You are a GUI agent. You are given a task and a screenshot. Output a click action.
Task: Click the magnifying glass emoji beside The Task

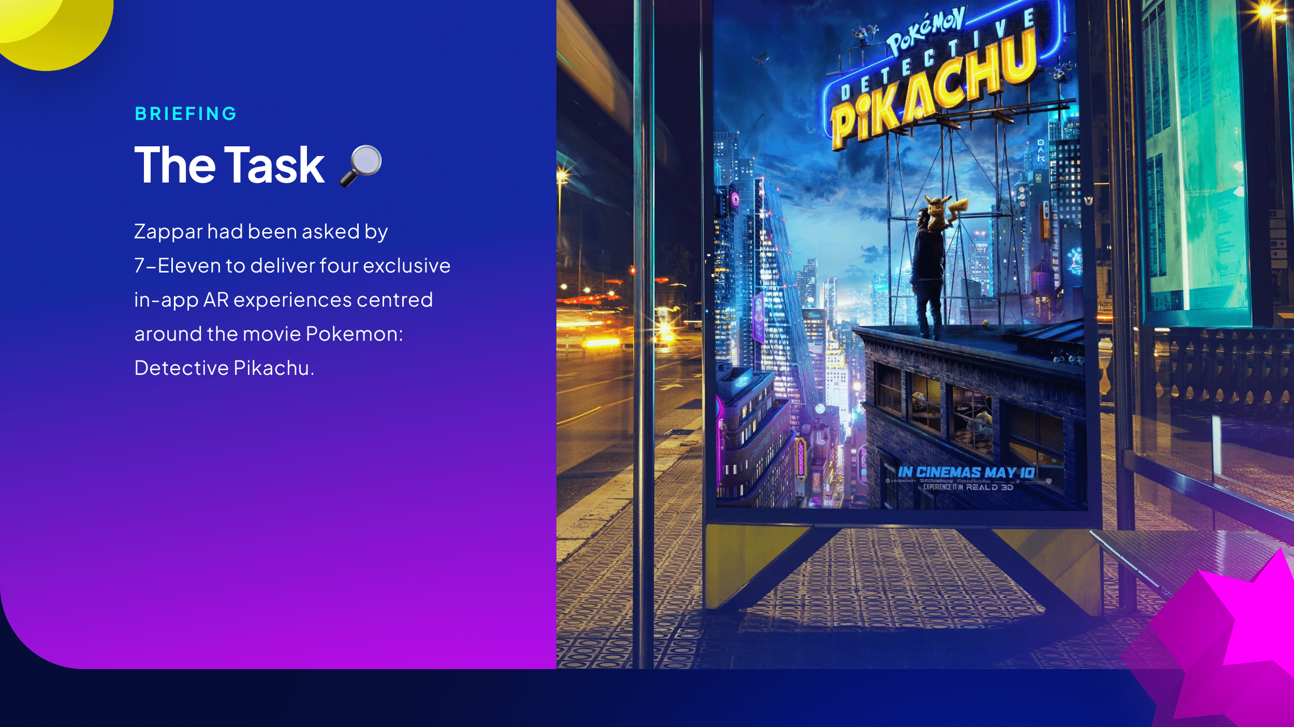(361, 165)
